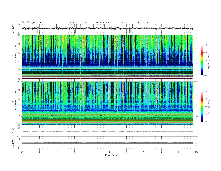Click the "0" tick on the time axis
Image resolution: width=221 pixels, height=171 pixels.
click(22, 152)
